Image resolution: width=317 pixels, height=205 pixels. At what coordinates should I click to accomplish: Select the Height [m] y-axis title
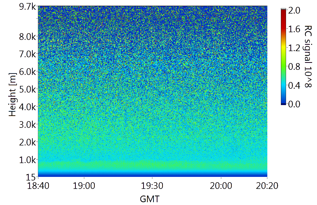click(13, 94)
